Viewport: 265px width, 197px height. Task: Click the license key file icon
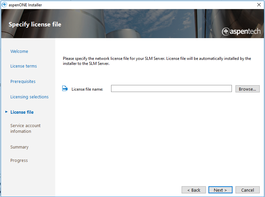pos(65,88)
